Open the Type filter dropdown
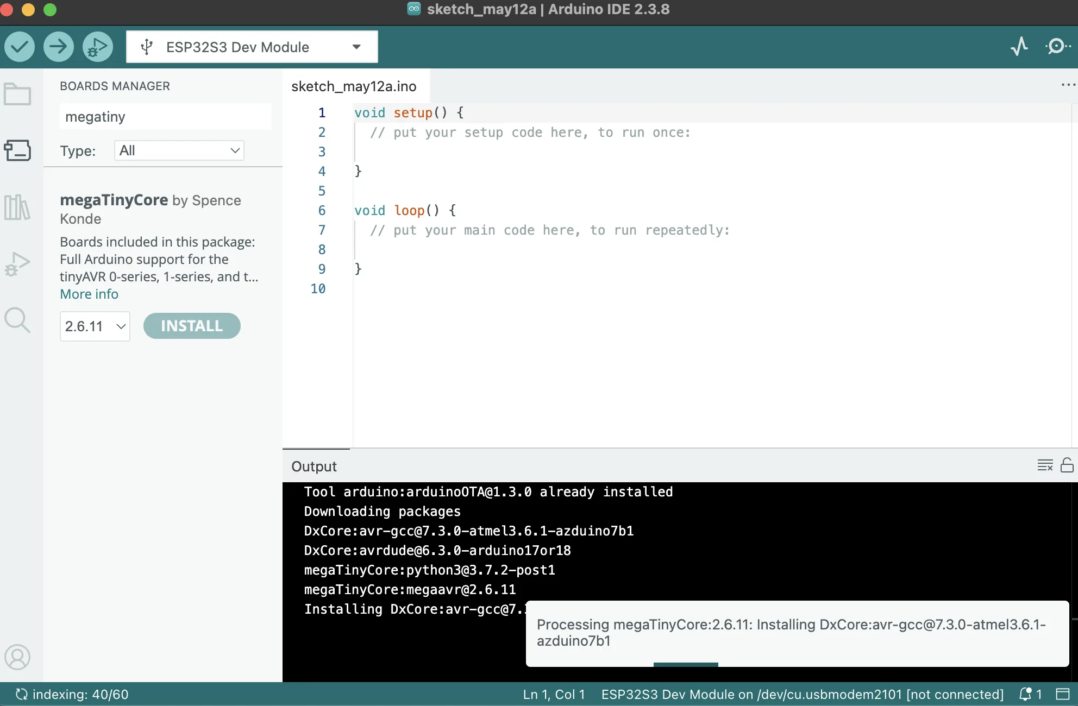Image resolution: width=1078 pixels, height=706 pixels. tap(179, 150)
